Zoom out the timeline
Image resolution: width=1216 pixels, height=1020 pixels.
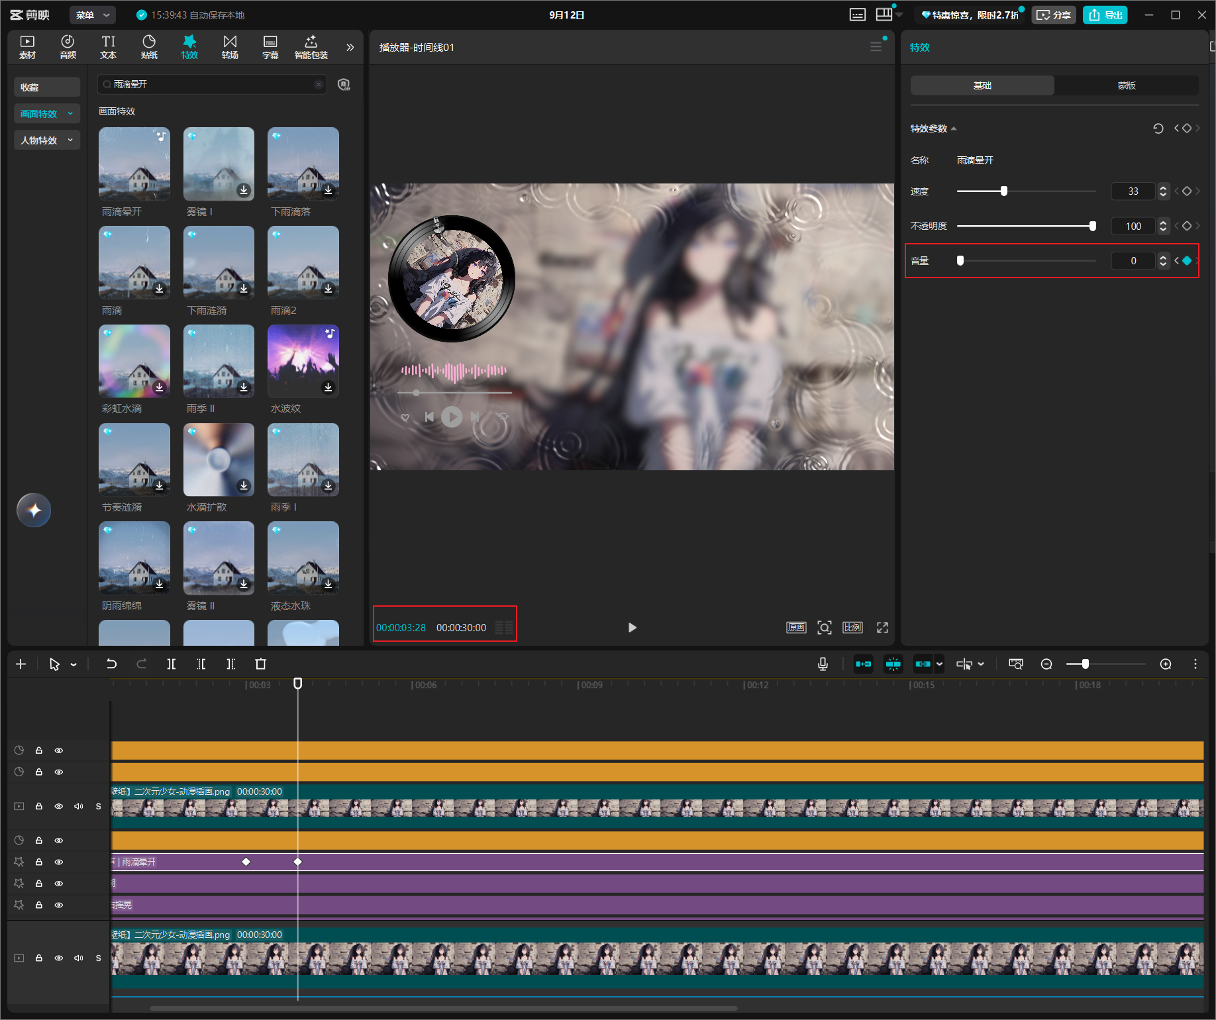pyautogui.click(x=1046, y=664)
